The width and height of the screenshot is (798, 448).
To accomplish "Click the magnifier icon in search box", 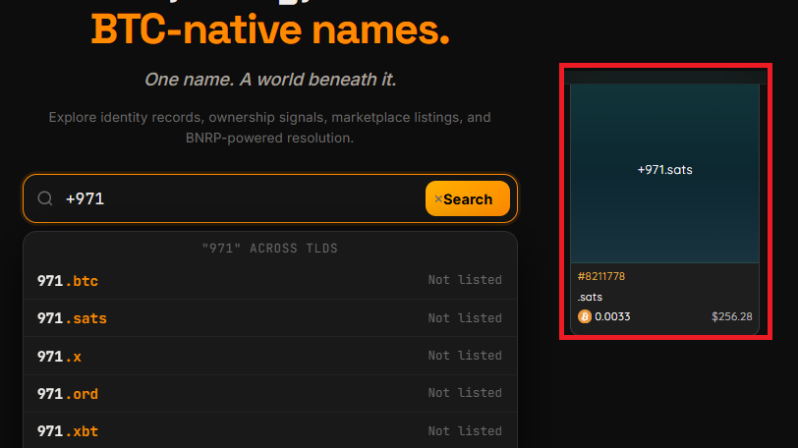I will click(45, 198).
